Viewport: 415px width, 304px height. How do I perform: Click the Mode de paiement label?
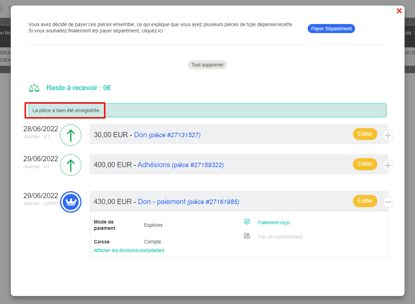click(105, 225)
